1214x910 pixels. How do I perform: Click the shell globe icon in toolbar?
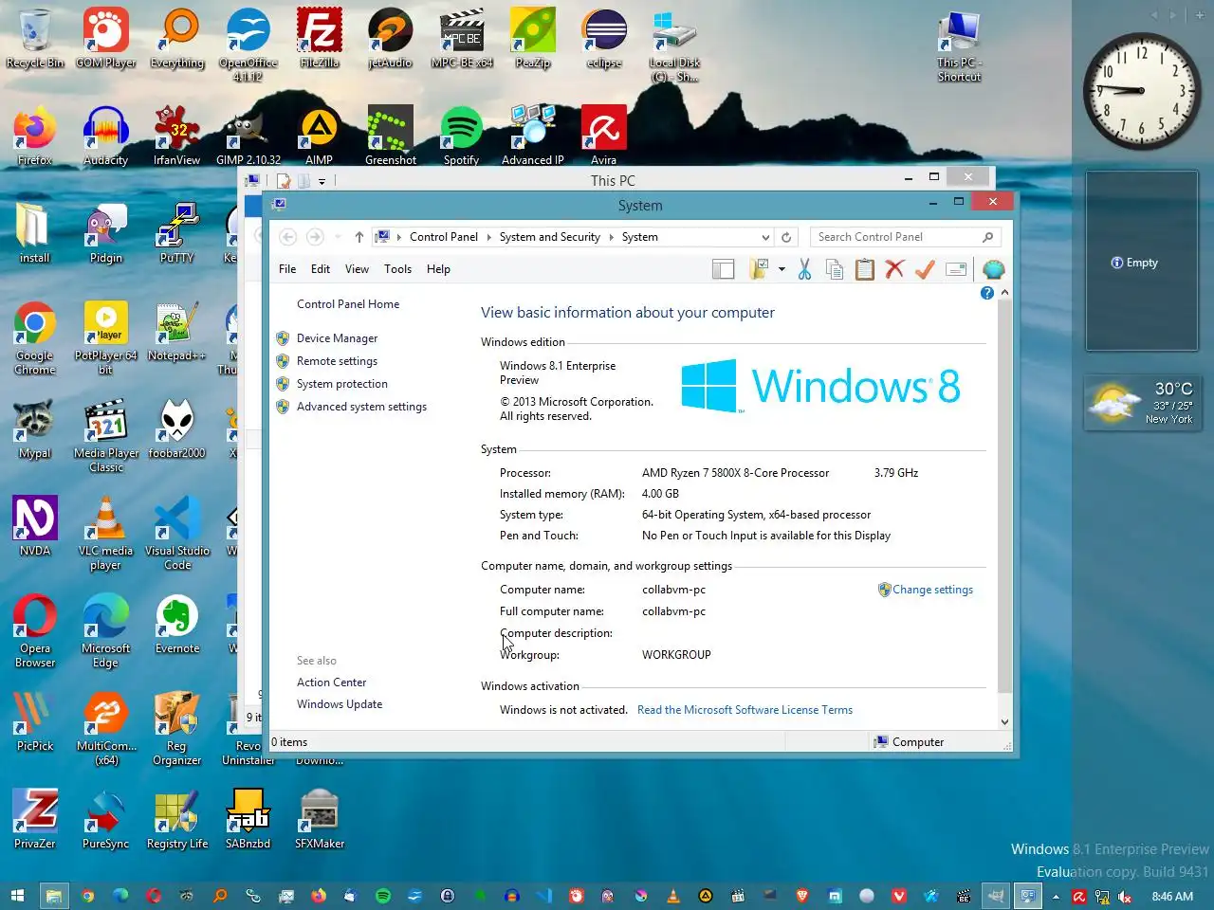click(x=993, y=270)
